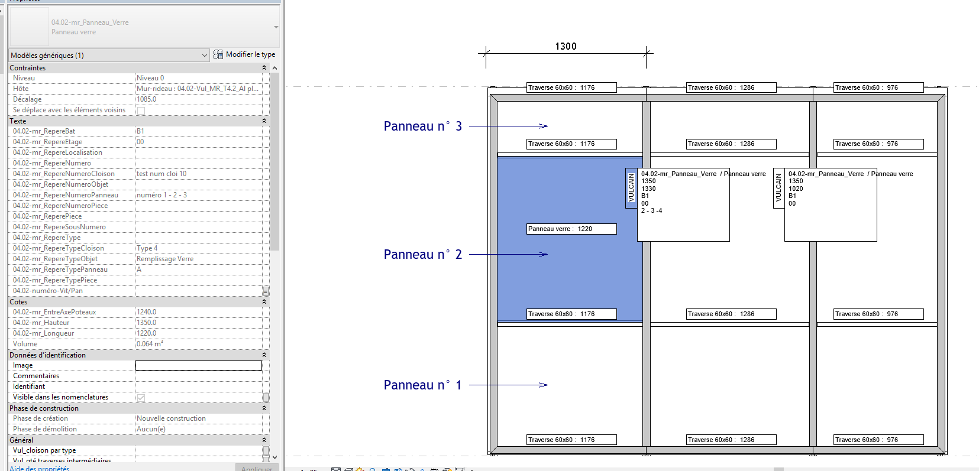
Task: Collapse the Texte properties group
Action: [264, 121]
